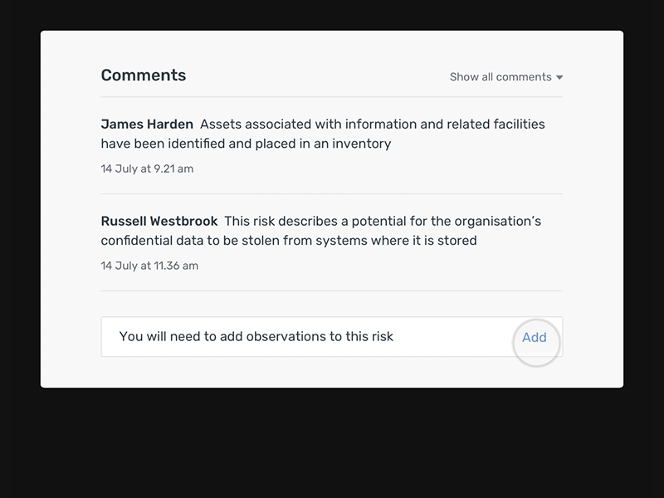Select the Russell Westbrook author name
This screenshot has height=498, width=664.
(x=159, y=222)
